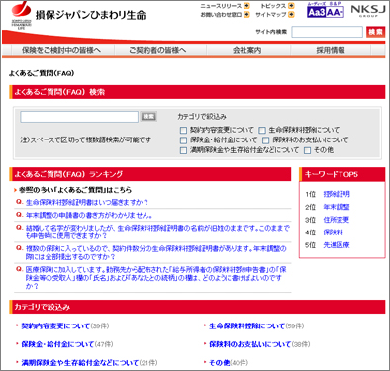Click 参照の多い「よくあるご質問」はこちら text
This screenshot has height=371, width=390.
[x=75, y=190]
